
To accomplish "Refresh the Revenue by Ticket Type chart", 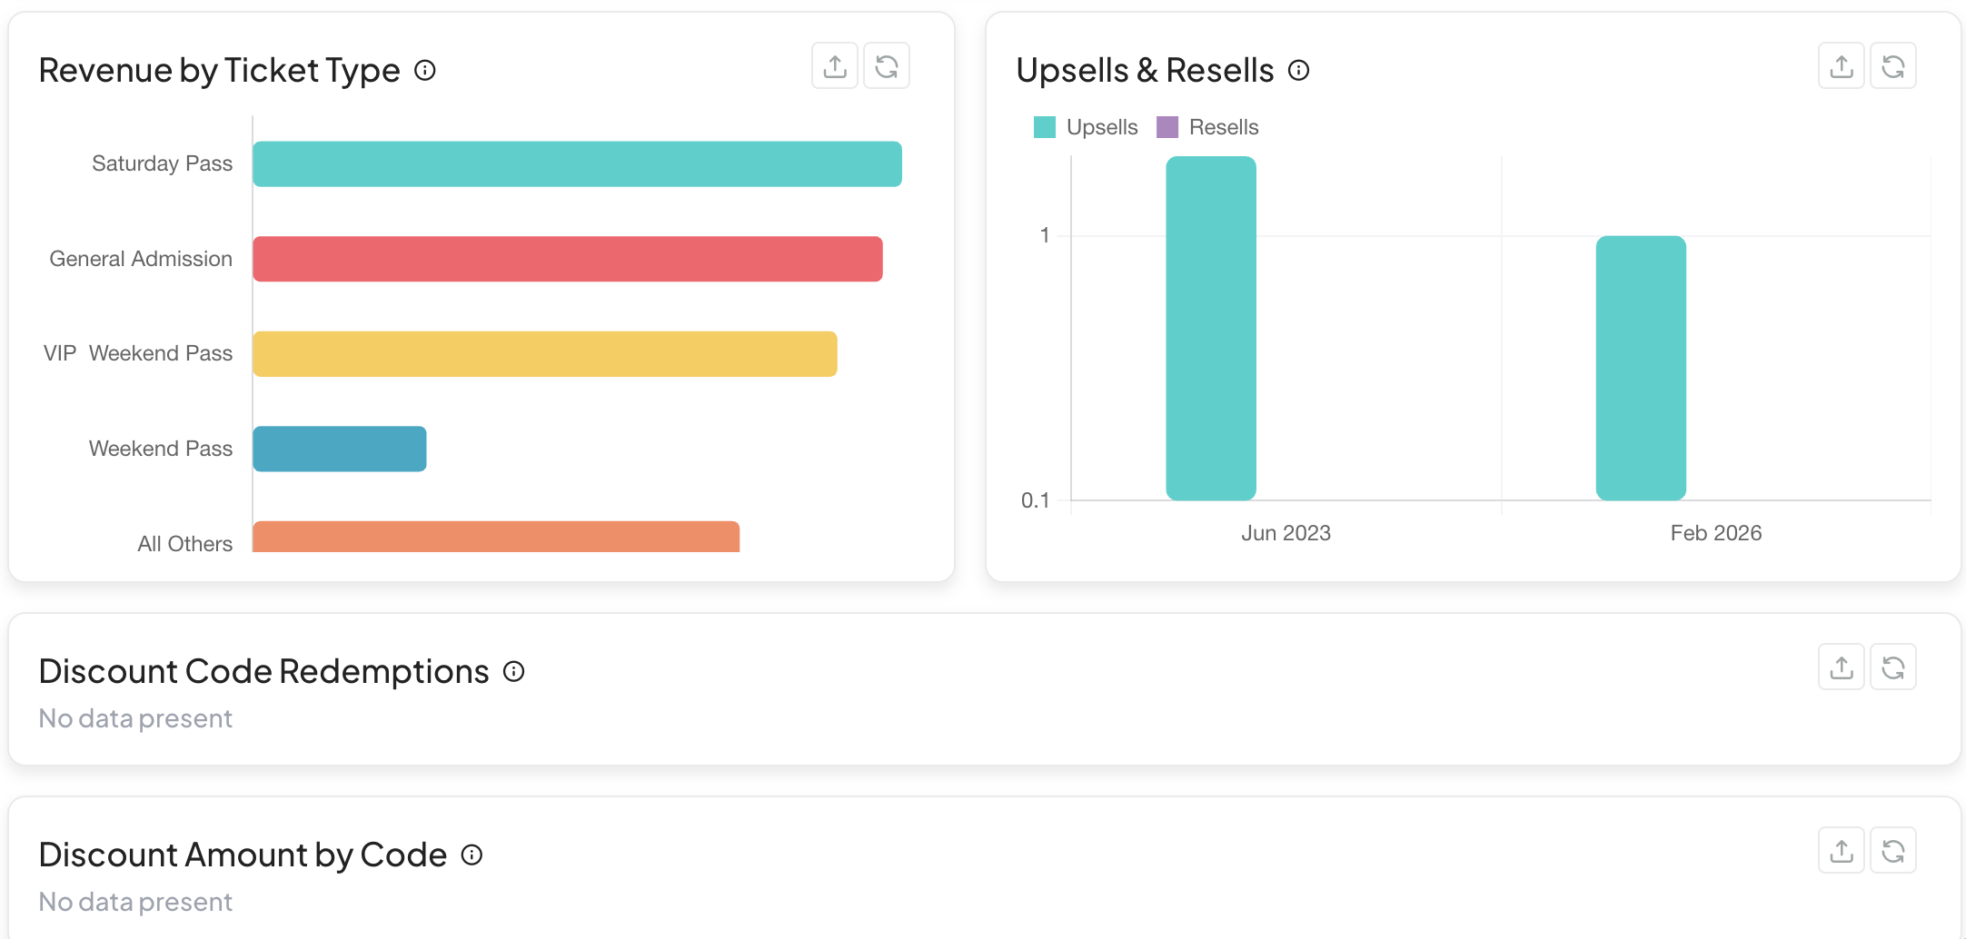I will [887, 66].
